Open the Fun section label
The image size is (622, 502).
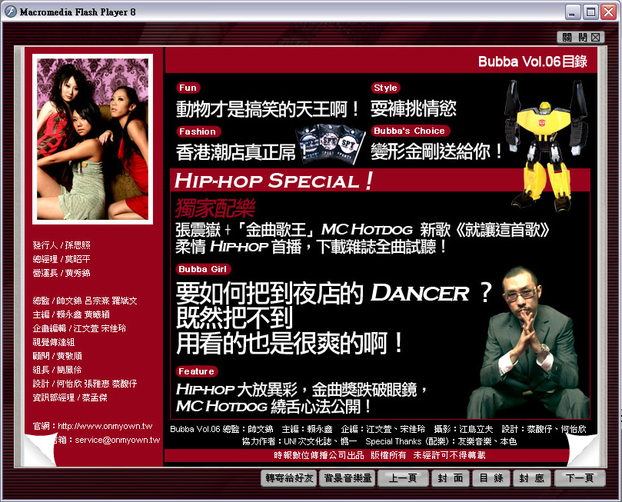[x=188, y=88]
